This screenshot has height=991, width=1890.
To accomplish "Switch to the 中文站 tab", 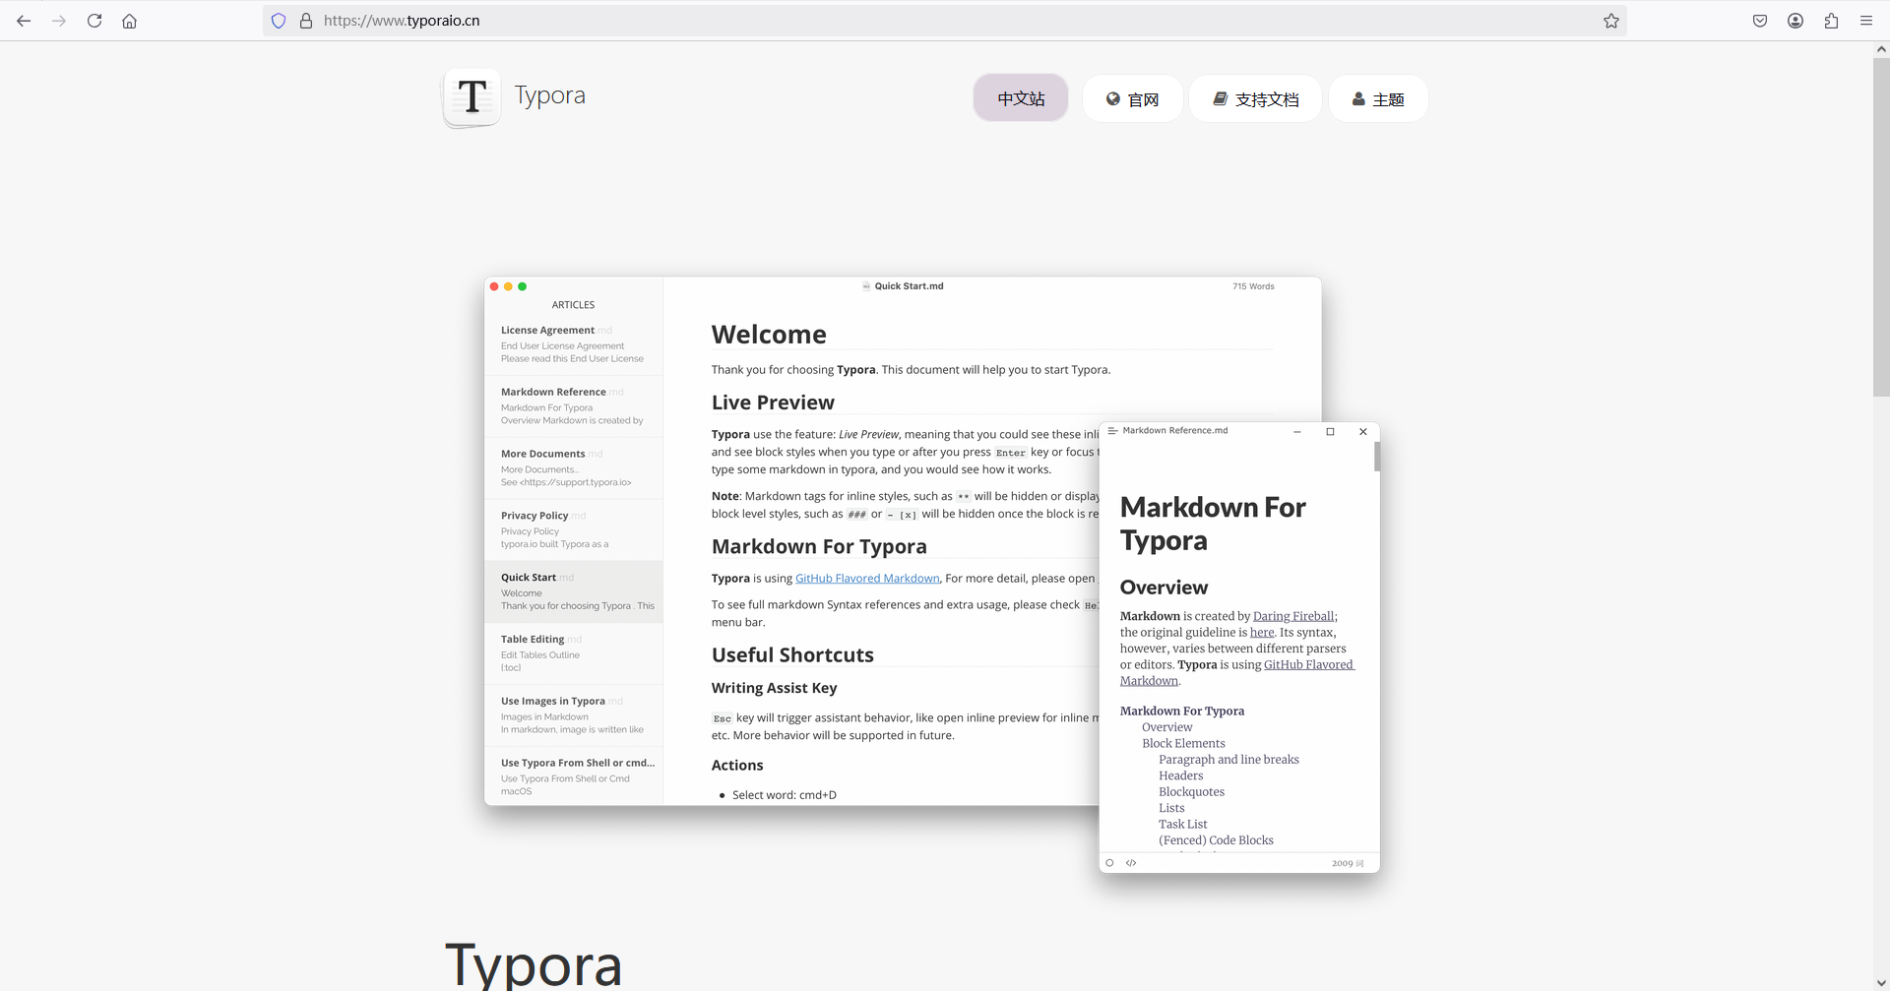I will (x=1020, y=97).
